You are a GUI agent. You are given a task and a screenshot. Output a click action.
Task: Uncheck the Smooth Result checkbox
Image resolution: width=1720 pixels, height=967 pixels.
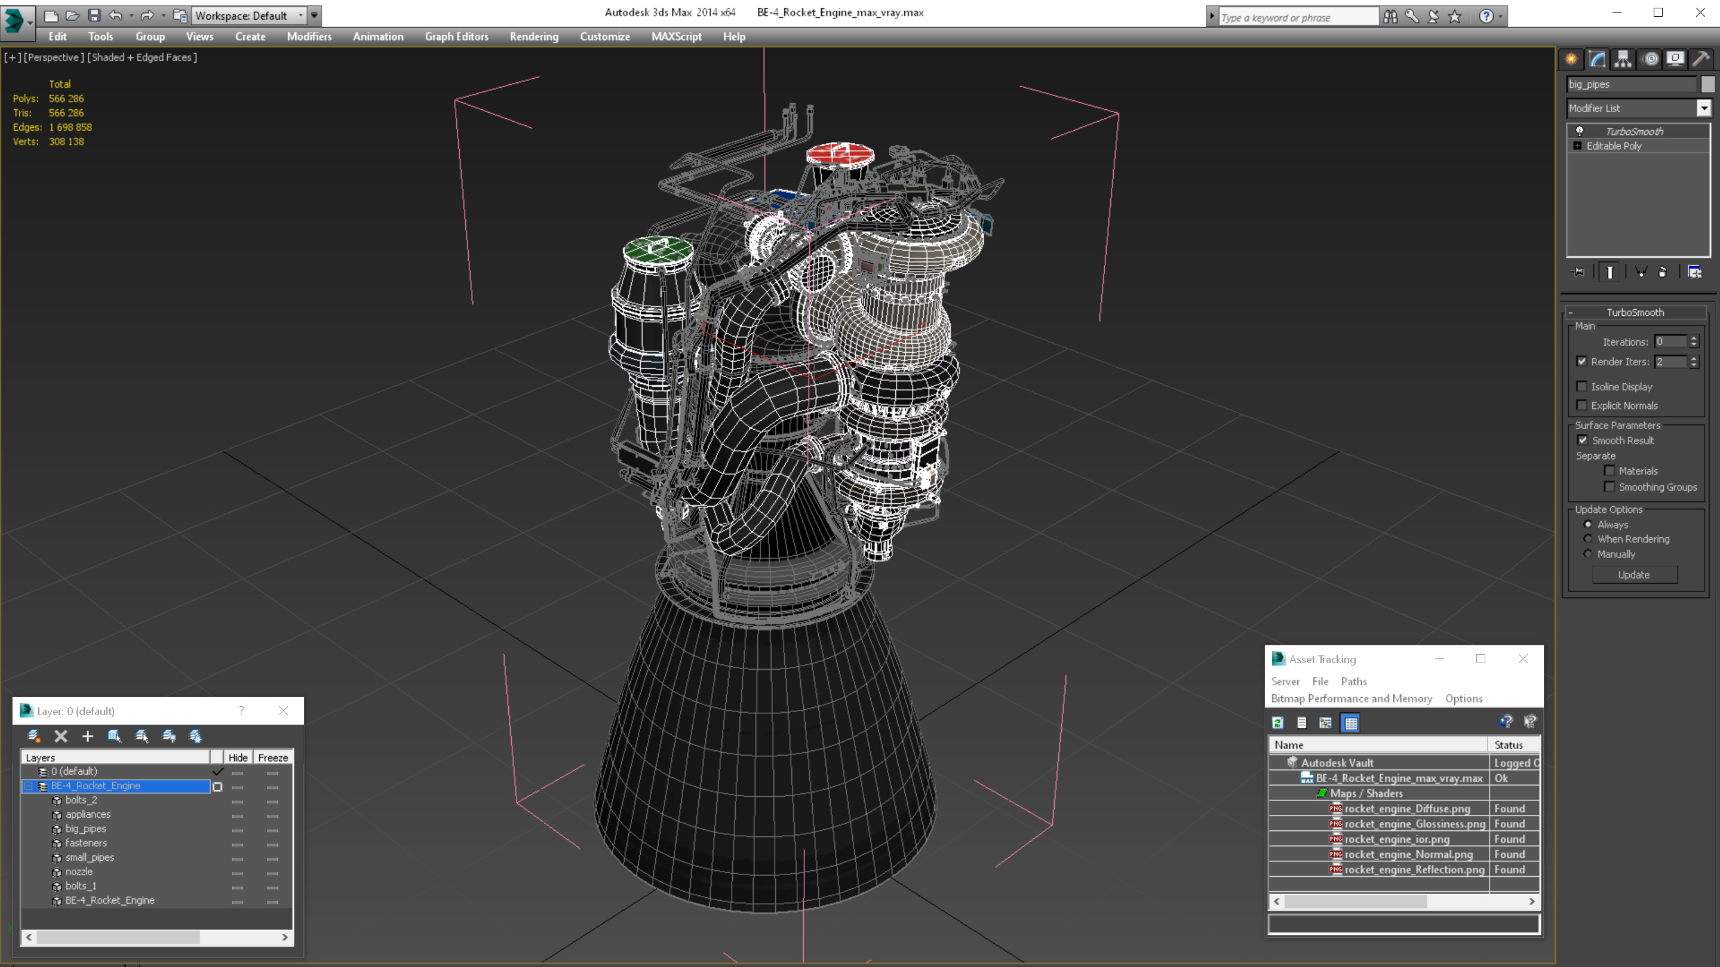tap(1583, 441)
